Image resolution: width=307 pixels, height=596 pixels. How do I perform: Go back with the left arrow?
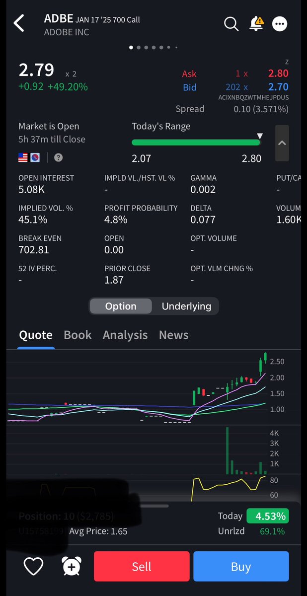19,23
